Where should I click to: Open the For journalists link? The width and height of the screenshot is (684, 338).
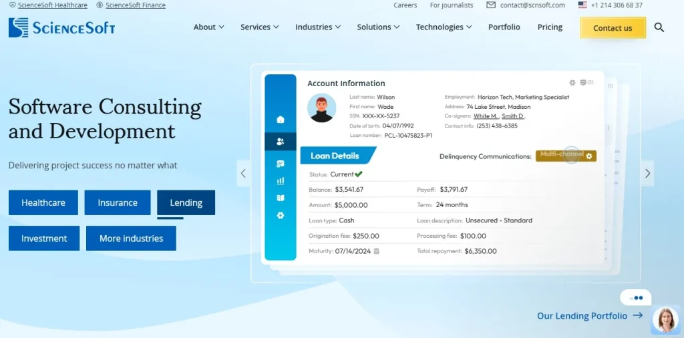coord(452,5)
